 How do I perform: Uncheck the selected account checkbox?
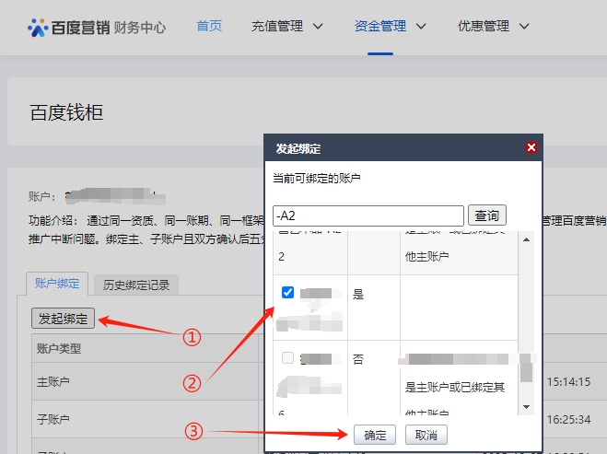(287, 293)
